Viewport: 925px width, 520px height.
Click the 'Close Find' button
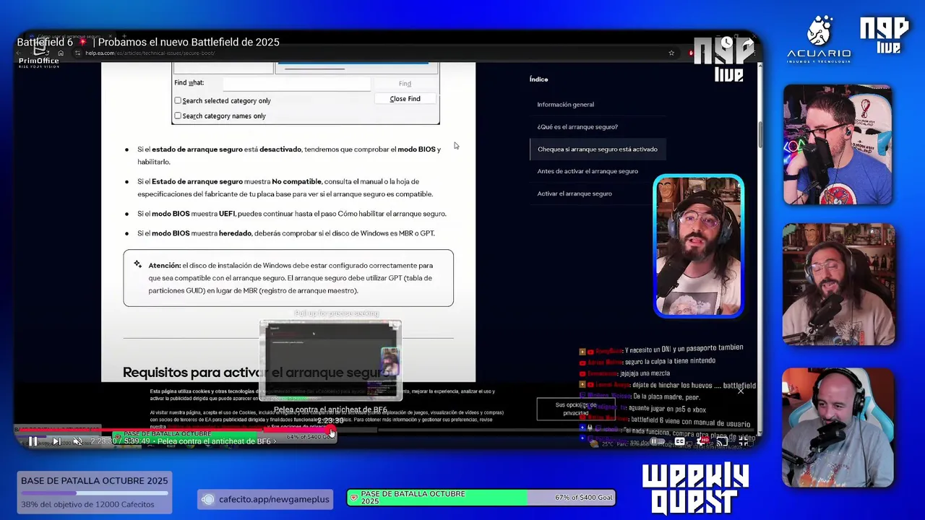tap(405, 99)
